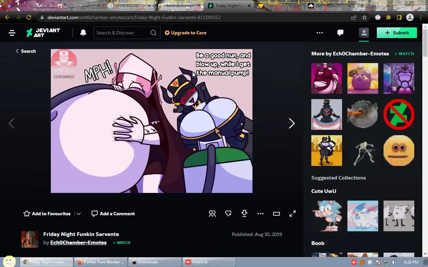Open notifications bell
The height and width of the screenshot is (267, 428).
(x=83, y=33)
